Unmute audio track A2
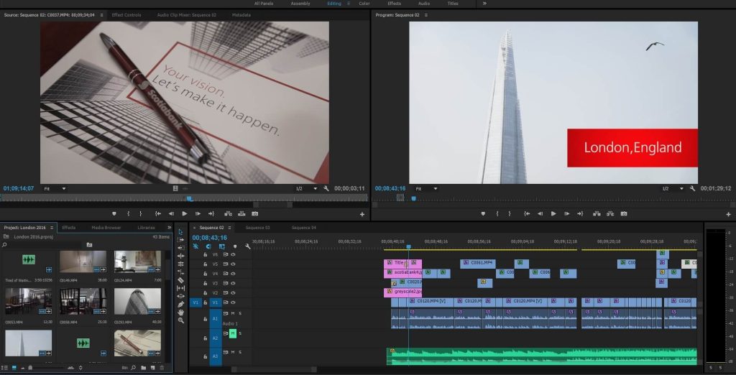The image size is (736, 375). tap(233, 333)
